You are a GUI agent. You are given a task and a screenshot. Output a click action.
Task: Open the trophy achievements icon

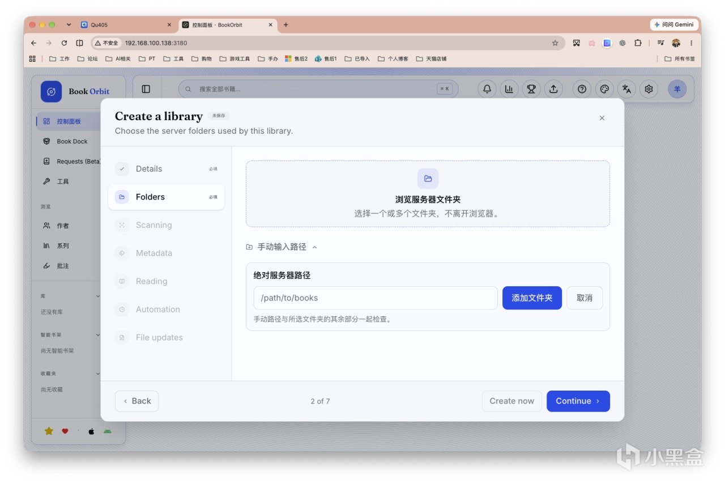[531, 89]
